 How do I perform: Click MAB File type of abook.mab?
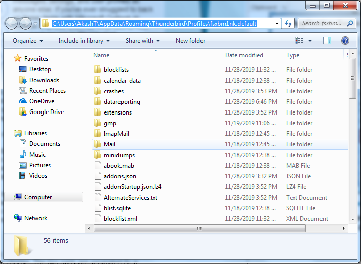(298, 166)
